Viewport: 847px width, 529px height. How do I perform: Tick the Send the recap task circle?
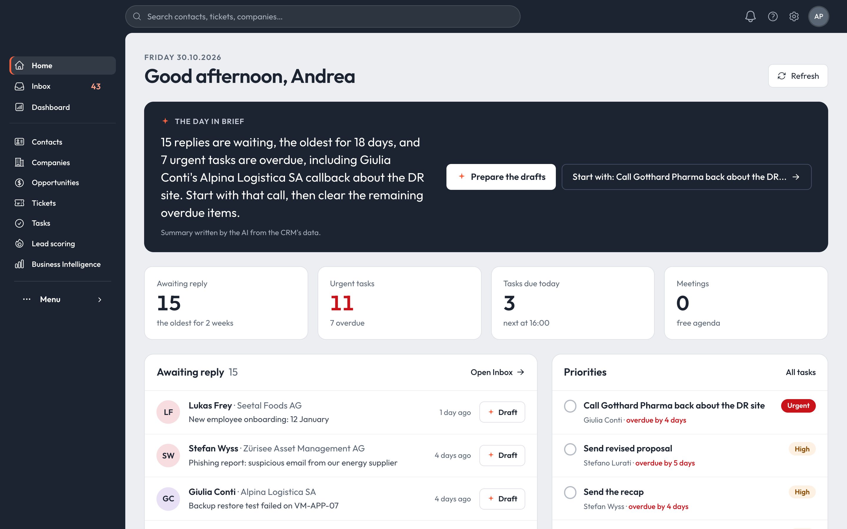570,492
